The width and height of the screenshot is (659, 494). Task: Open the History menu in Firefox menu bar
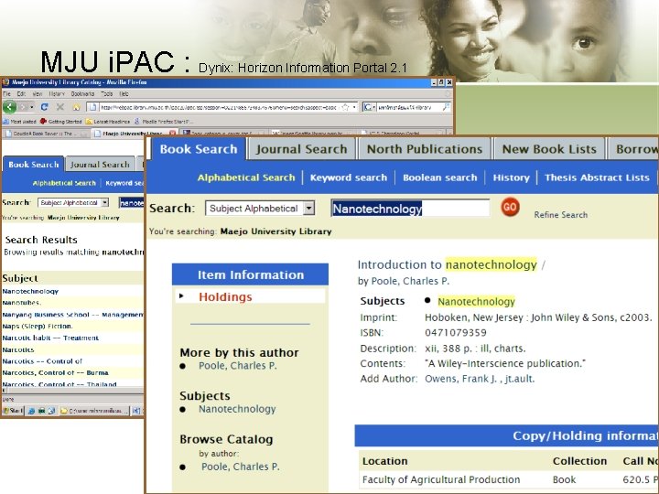pyautogui.click(x=57, y=93)
